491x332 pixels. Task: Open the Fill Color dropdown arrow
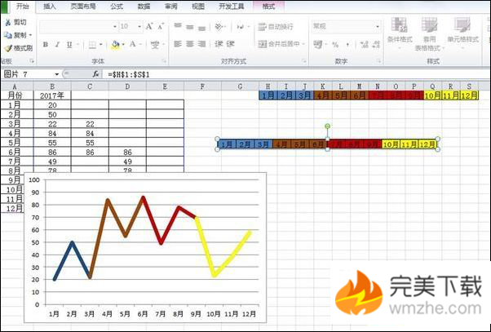coord(123,45)
